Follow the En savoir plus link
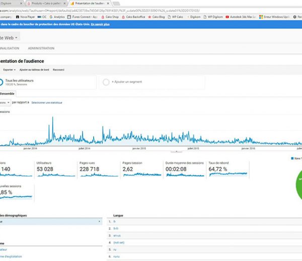The height and width of the screenshot is (261, 302). pyautogui.click(x=100, y=24)
